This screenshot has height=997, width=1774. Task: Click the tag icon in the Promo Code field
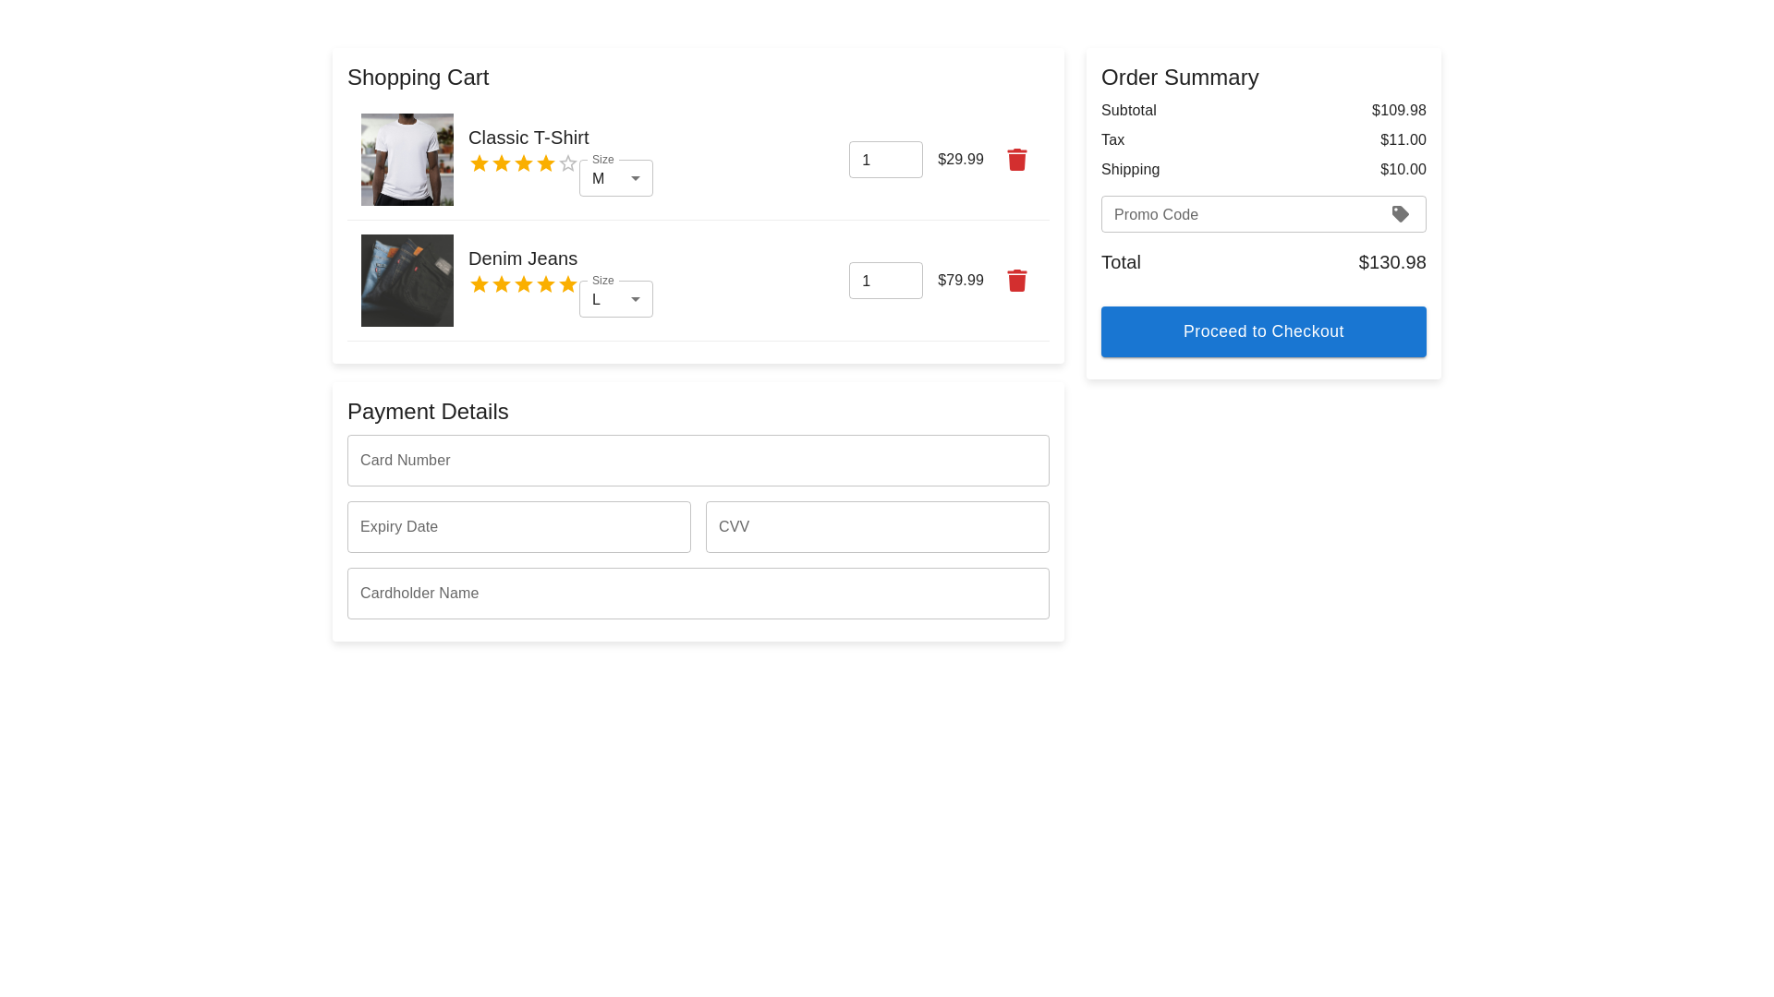point(1401,214)
